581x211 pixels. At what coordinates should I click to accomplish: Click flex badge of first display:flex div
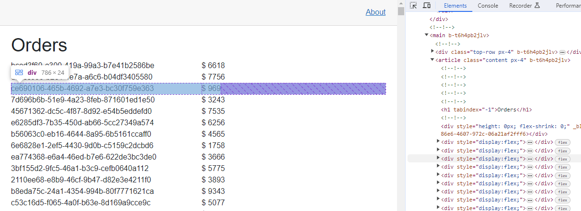tap(562, 142)
